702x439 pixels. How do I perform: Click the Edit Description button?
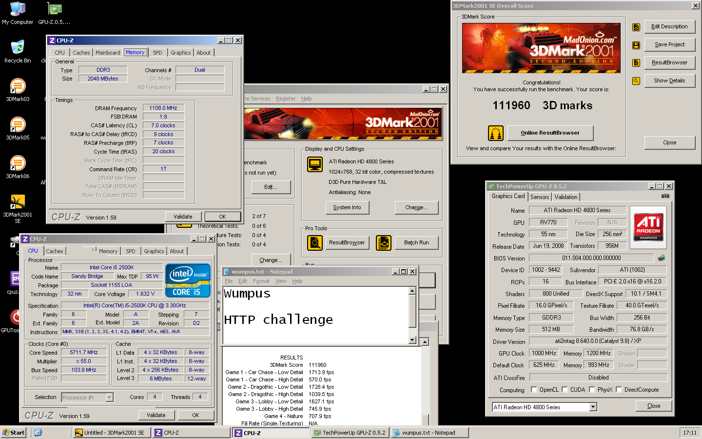tap(669, 27)
